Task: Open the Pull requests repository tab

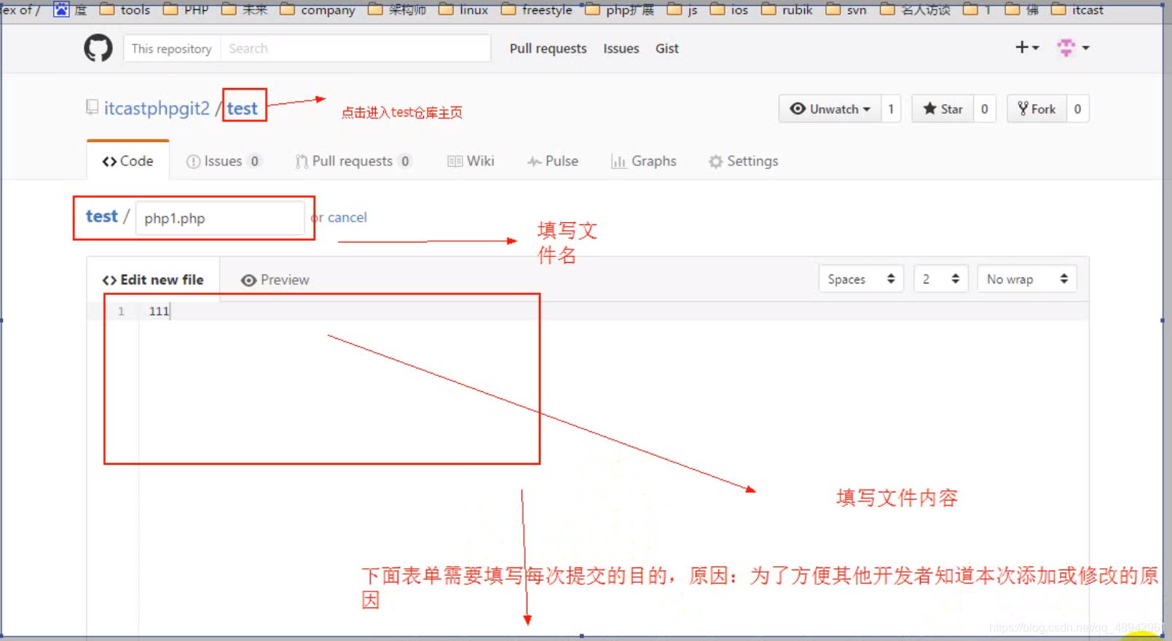Action: click(353, 161)
